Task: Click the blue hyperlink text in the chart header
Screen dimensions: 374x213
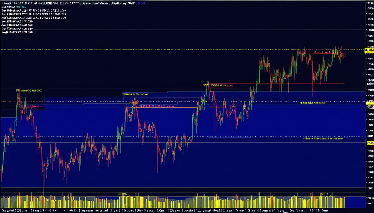Action: [140, 3]
